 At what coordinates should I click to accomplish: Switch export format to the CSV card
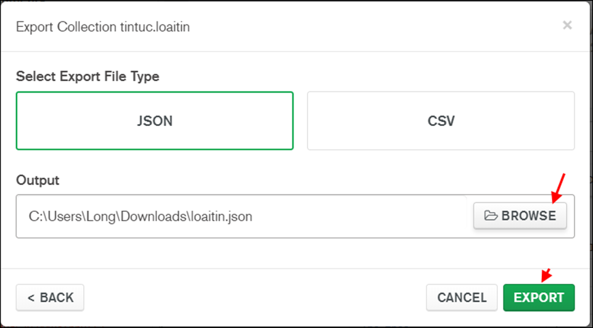pyautogui.click(x=441, y=121)
